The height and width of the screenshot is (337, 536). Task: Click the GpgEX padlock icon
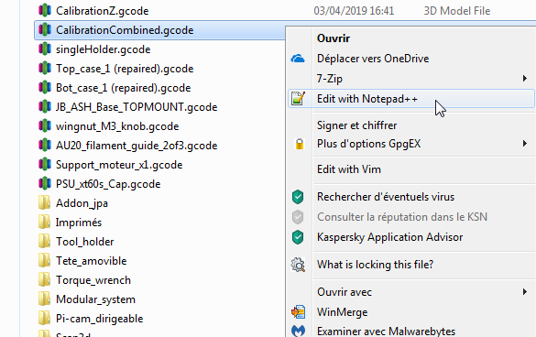click(300, 144)
